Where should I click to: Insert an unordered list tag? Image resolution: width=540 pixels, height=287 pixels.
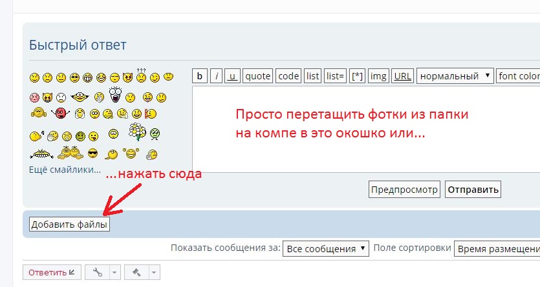coord(313,76)
